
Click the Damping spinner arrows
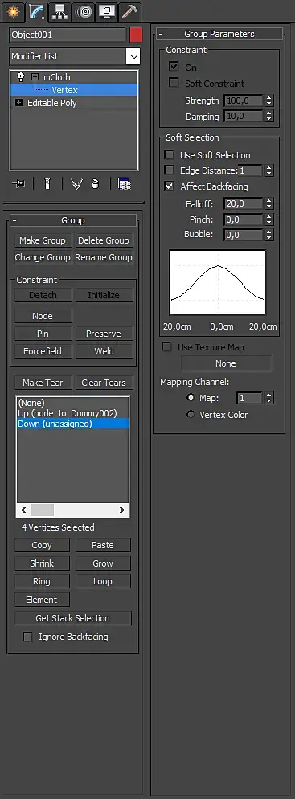[269, 117]
